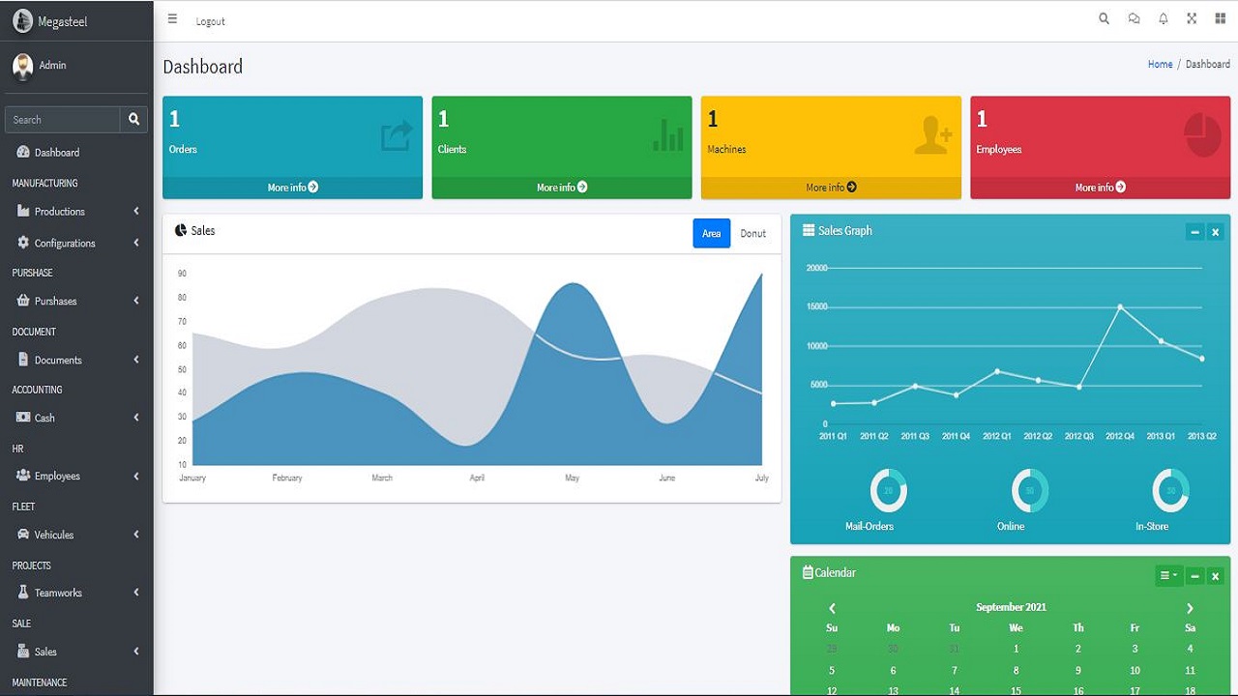Switch Sales chart to Area view
1238x696 pixels.
click(711, 234)
